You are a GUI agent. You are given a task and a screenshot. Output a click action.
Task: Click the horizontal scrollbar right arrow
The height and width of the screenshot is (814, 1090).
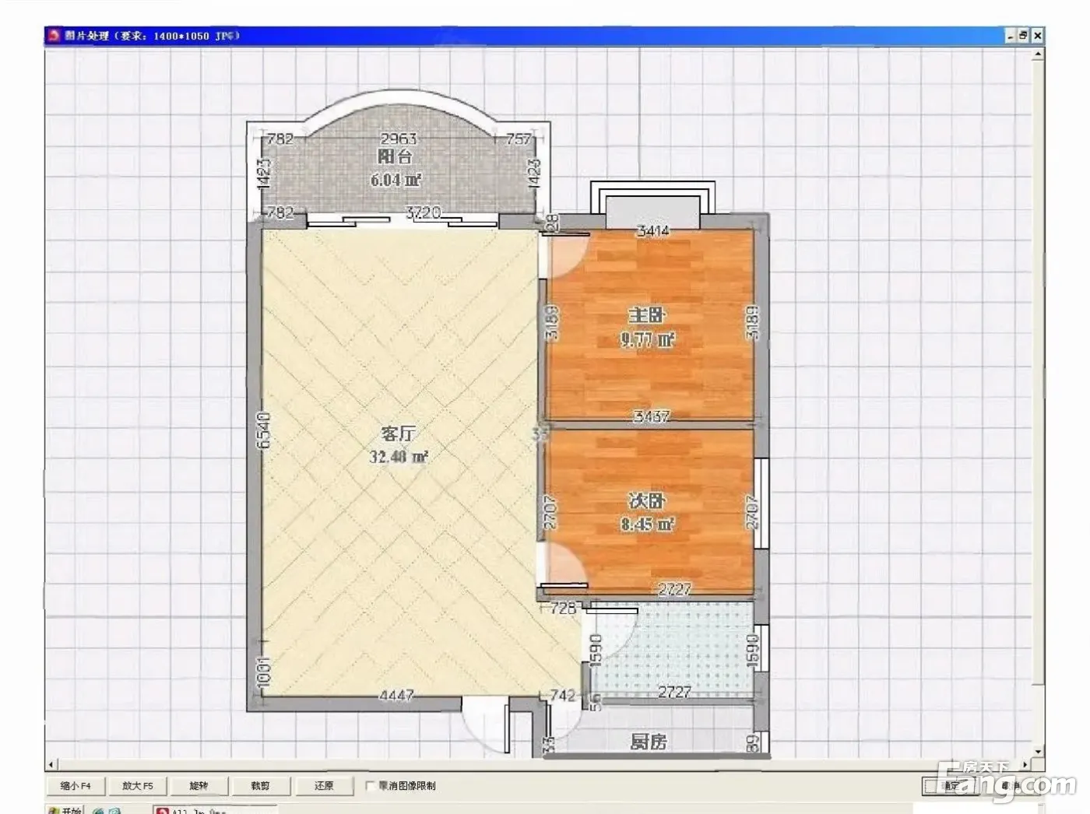(x=1024, y=765)
